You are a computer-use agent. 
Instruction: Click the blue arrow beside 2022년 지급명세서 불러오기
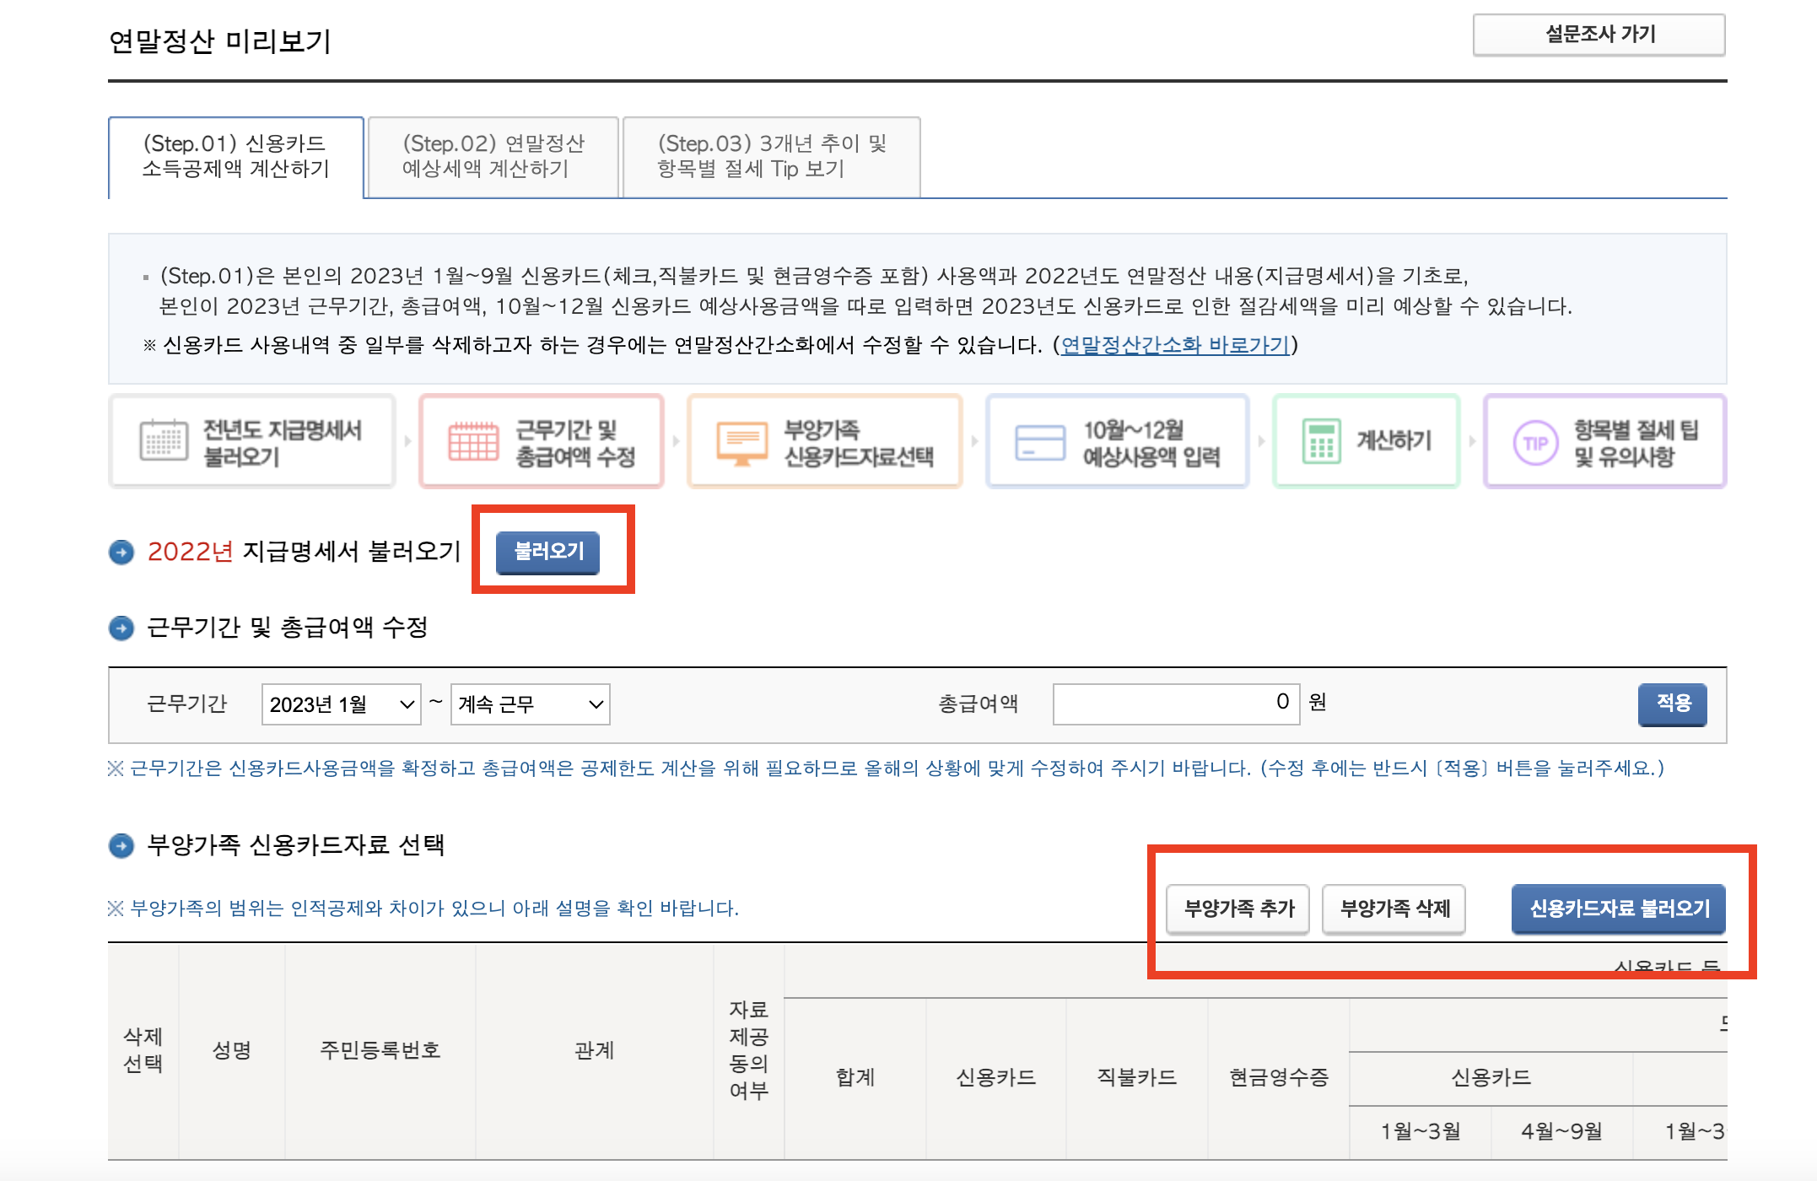pos(121,553)
